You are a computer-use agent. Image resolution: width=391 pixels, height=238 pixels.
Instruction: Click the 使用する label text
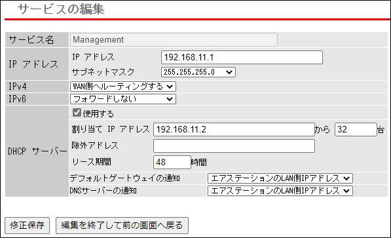[98, 114]
